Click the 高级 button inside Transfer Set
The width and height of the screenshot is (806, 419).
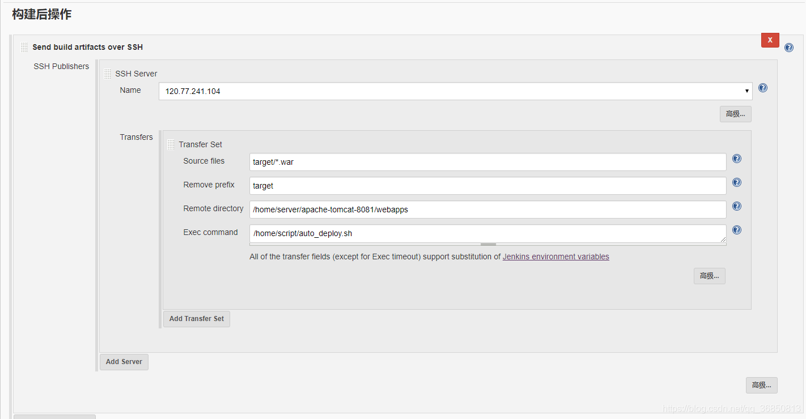click(x=709, y=276)
